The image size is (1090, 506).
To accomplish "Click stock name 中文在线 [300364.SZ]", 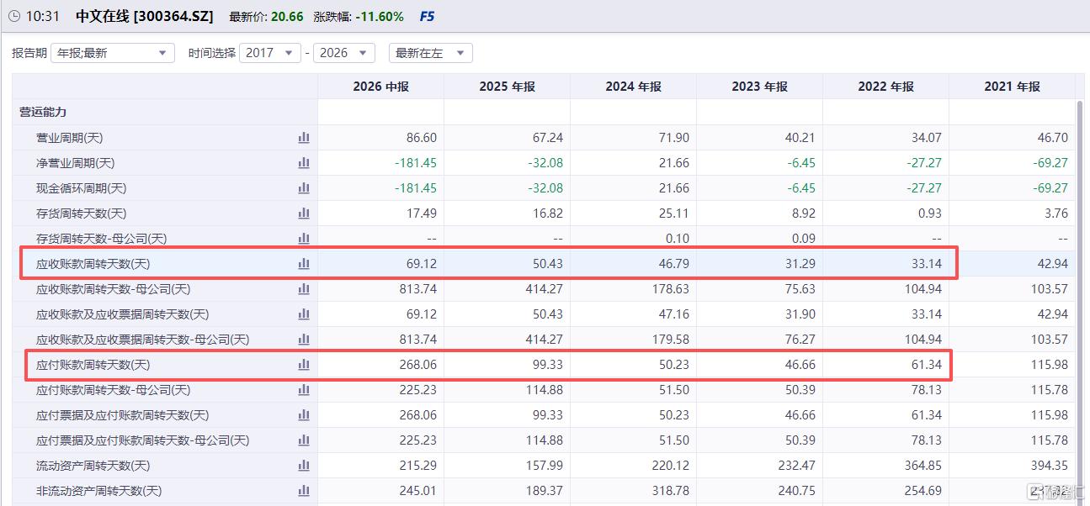I will click(x=145, y=17).
